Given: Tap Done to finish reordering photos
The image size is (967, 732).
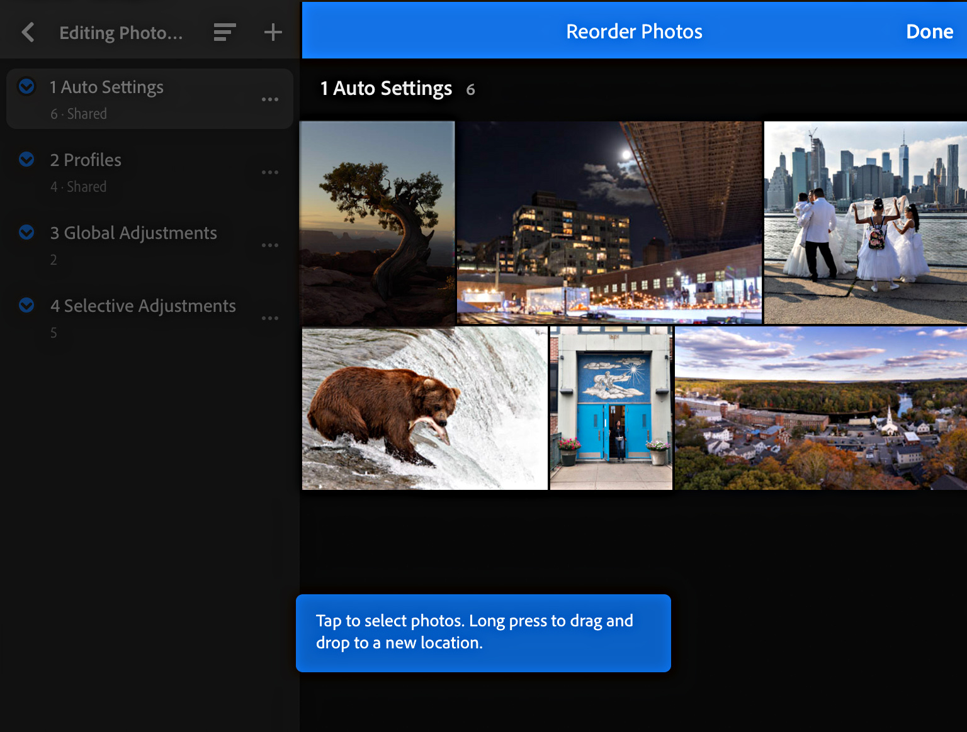Looking at the screenshot, I should pyautogui.click(x=929, y=31).
